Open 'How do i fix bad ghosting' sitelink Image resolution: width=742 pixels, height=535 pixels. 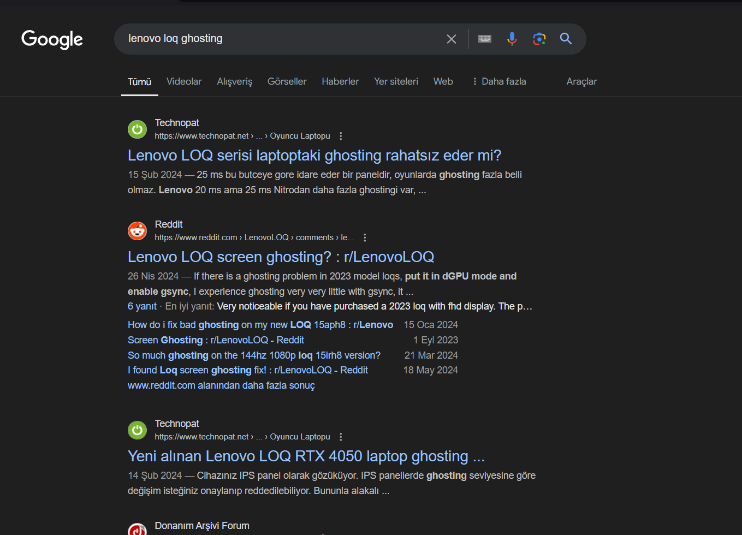pos(260,325)
